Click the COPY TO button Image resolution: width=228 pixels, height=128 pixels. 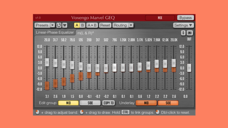point(108,103)
